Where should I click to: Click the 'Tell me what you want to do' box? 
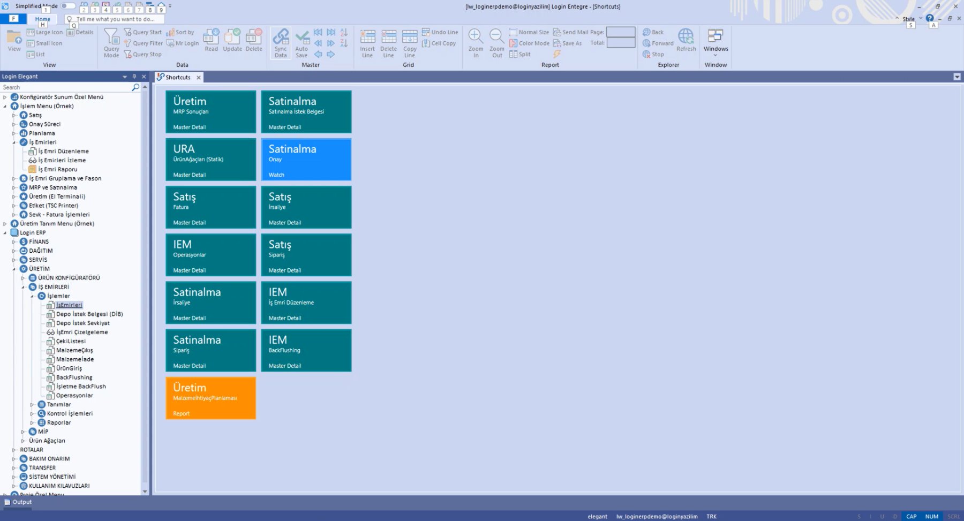pos(115,19)
